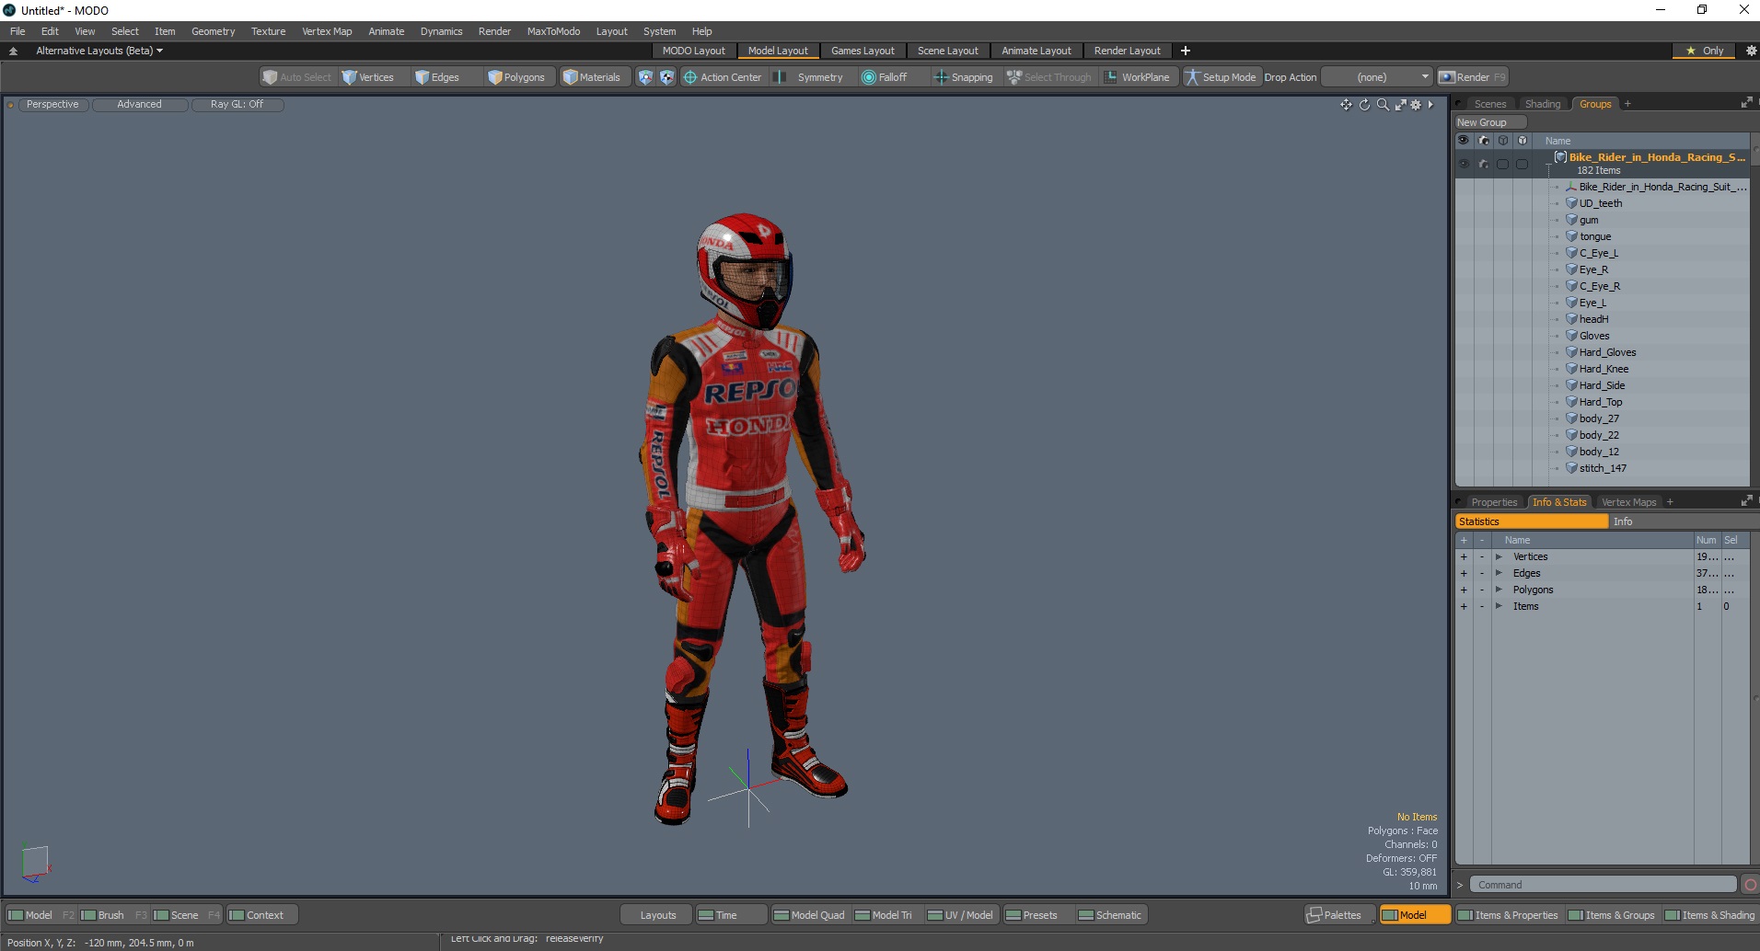Click the New Group button
The height and width of the screenshot is (951, 1760).
pyautogui.click(x=1489, y=122)
